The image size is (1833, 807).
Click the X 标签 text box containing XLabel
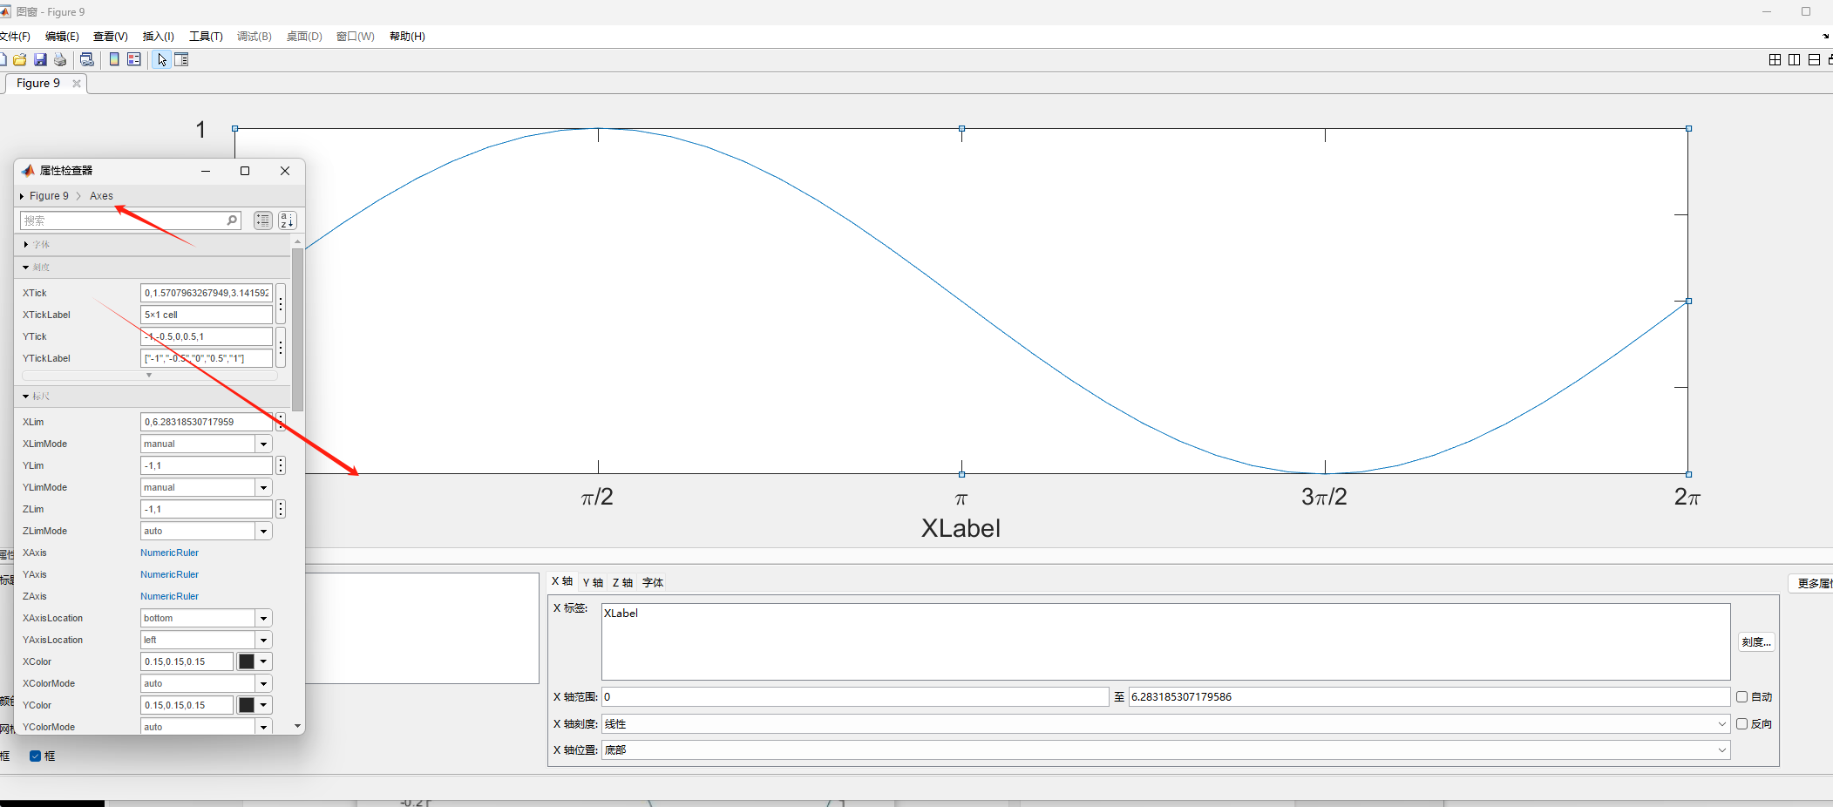click(x=1165, y=642)
